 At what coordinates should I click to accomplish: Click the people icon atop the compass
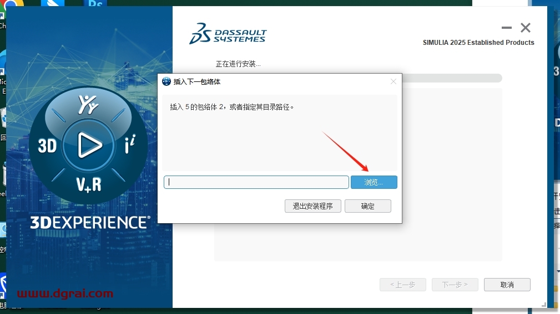[x=88, y=104]
